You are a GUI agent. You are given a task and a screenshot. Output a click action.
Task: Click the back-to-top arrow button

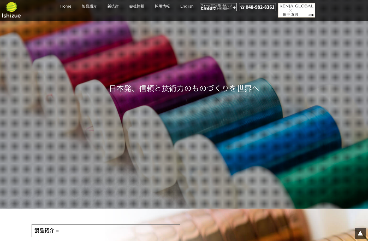tap(360, 233)
